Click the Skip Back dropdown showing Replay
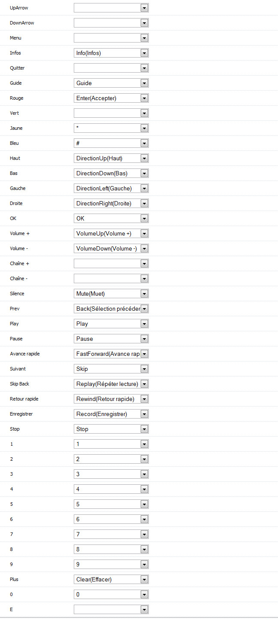Image resolution: width=278 pixels, height=627 pixels. (111, 384)
